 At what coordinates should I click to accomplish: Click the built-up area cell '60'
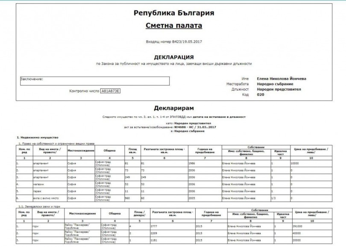[x=164, y=198]
